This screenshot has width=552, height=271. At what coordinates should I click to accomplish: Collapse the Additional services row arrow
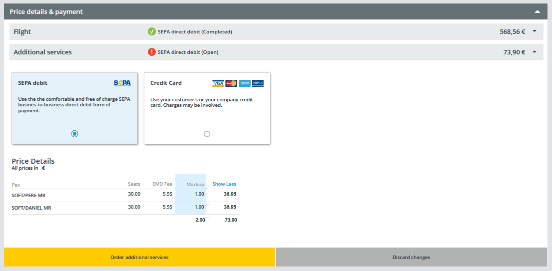[x=535, y=52]
